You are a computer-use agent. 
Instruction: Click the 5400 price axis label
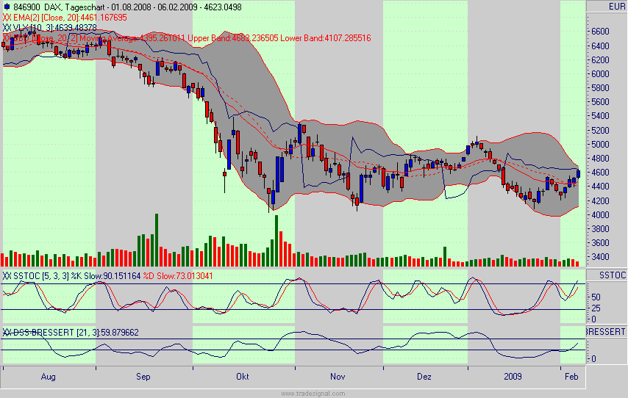(600, 116)
